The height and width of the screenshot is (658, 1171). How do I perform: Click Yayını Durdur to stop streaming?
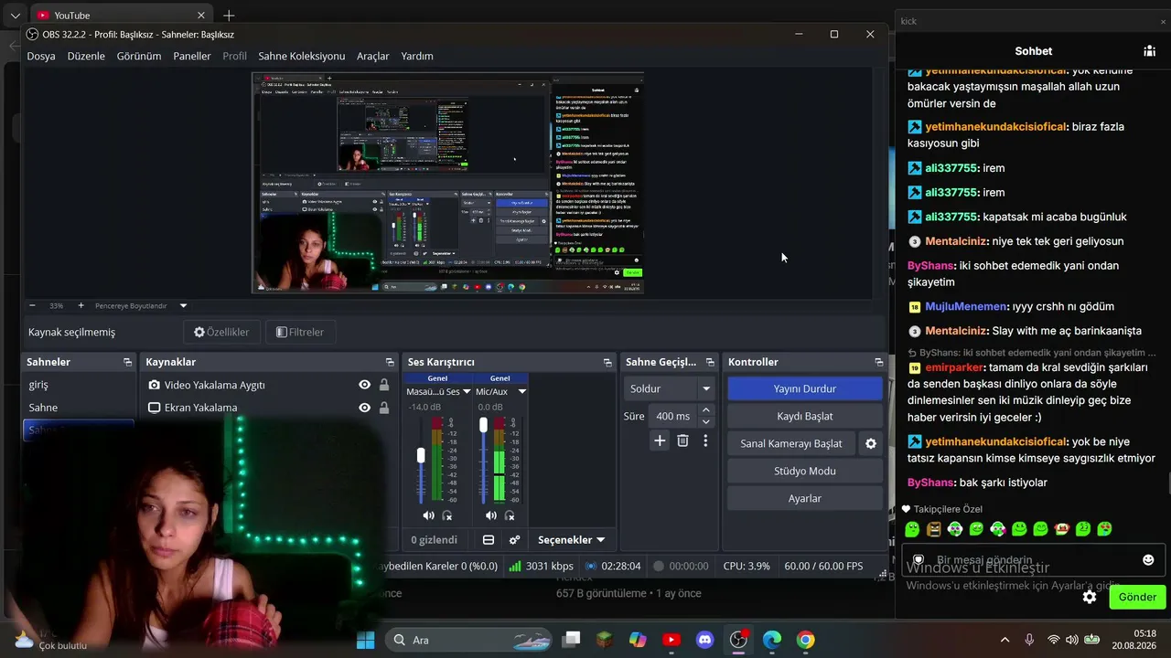click(805, 388)
